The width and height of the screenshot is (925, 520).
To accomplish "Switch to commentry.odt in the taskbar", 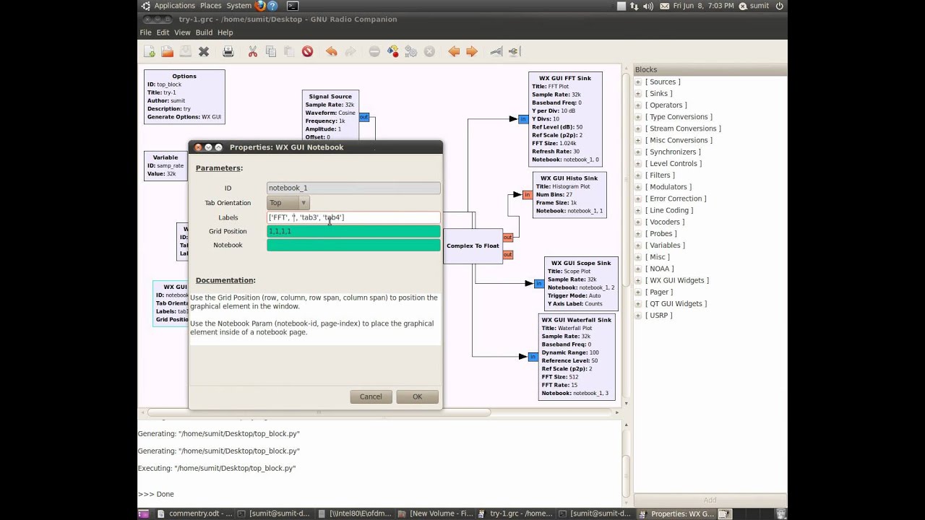I will pos(194,514).
